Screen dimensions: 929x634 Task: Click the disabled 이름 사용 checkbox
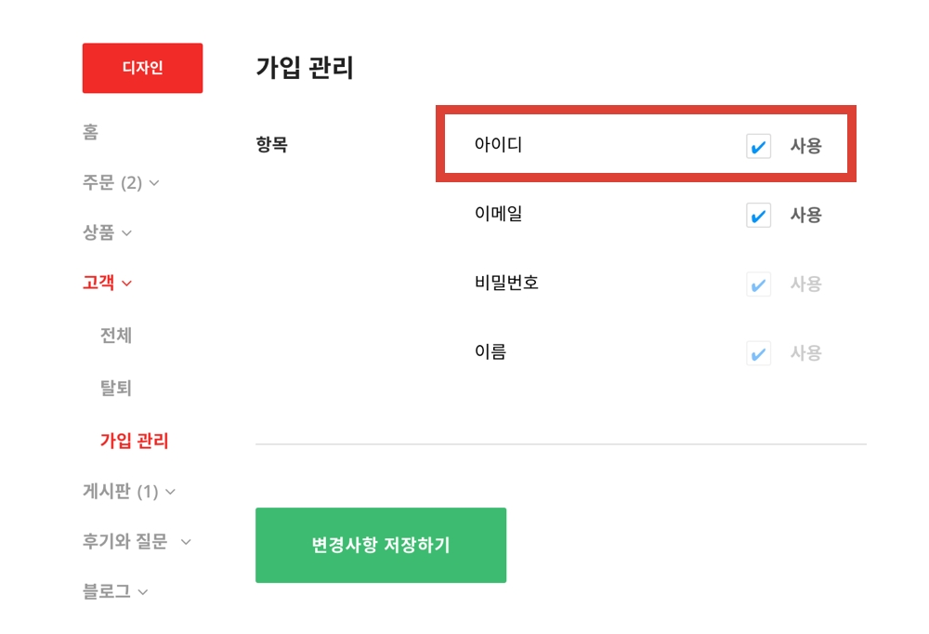758,352
